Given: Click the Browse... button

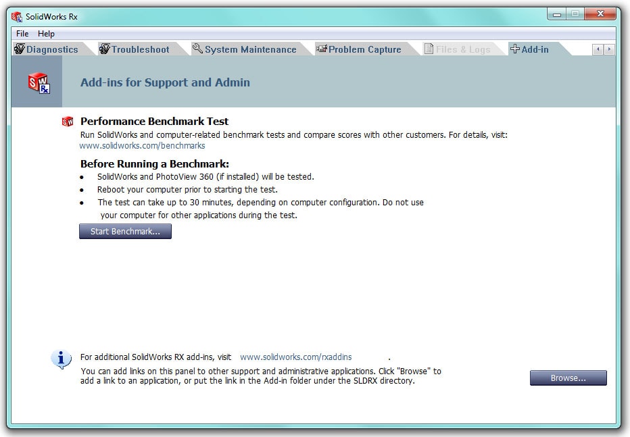Looking at the screenshot, I should (x=568, y=378).
